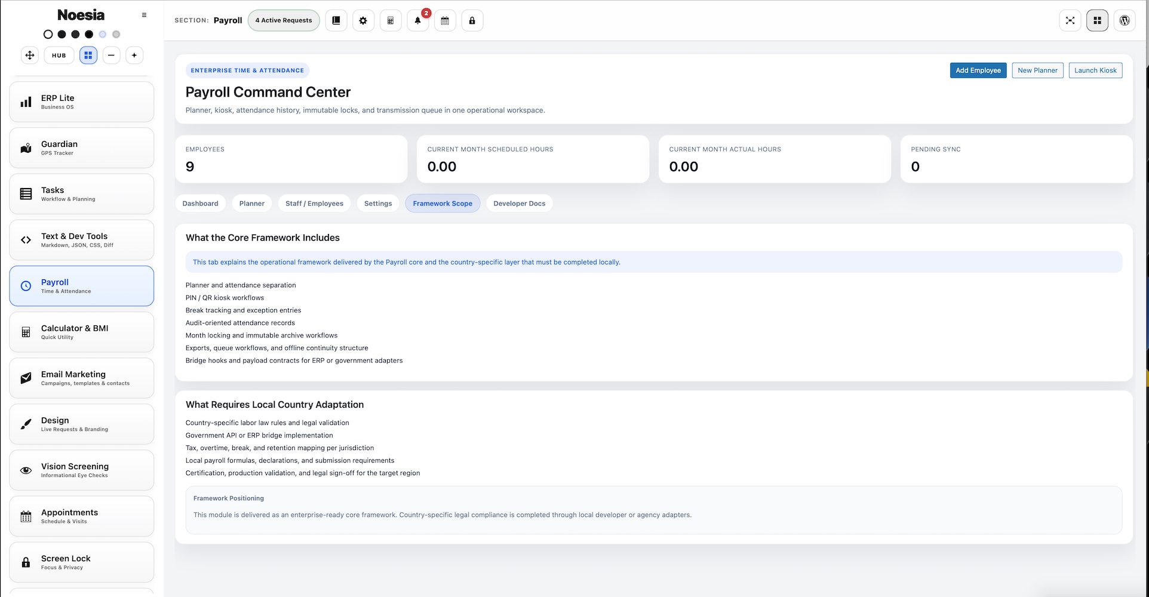Open the sidebar hamburger menu

pyautogui.click(x=144, y=15)
